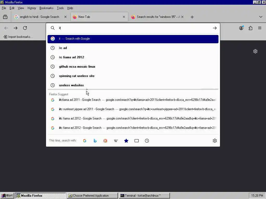Open the Extensions puzzle icon

tap(251, 28)
